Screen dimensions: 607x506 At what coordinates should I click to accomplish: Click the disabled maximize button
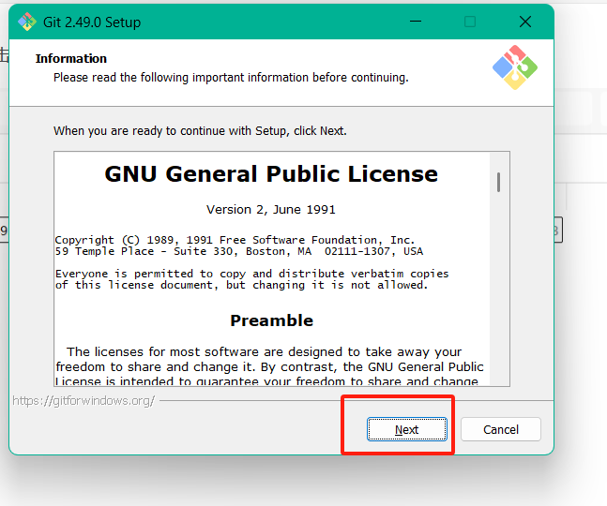pos(470,22)
